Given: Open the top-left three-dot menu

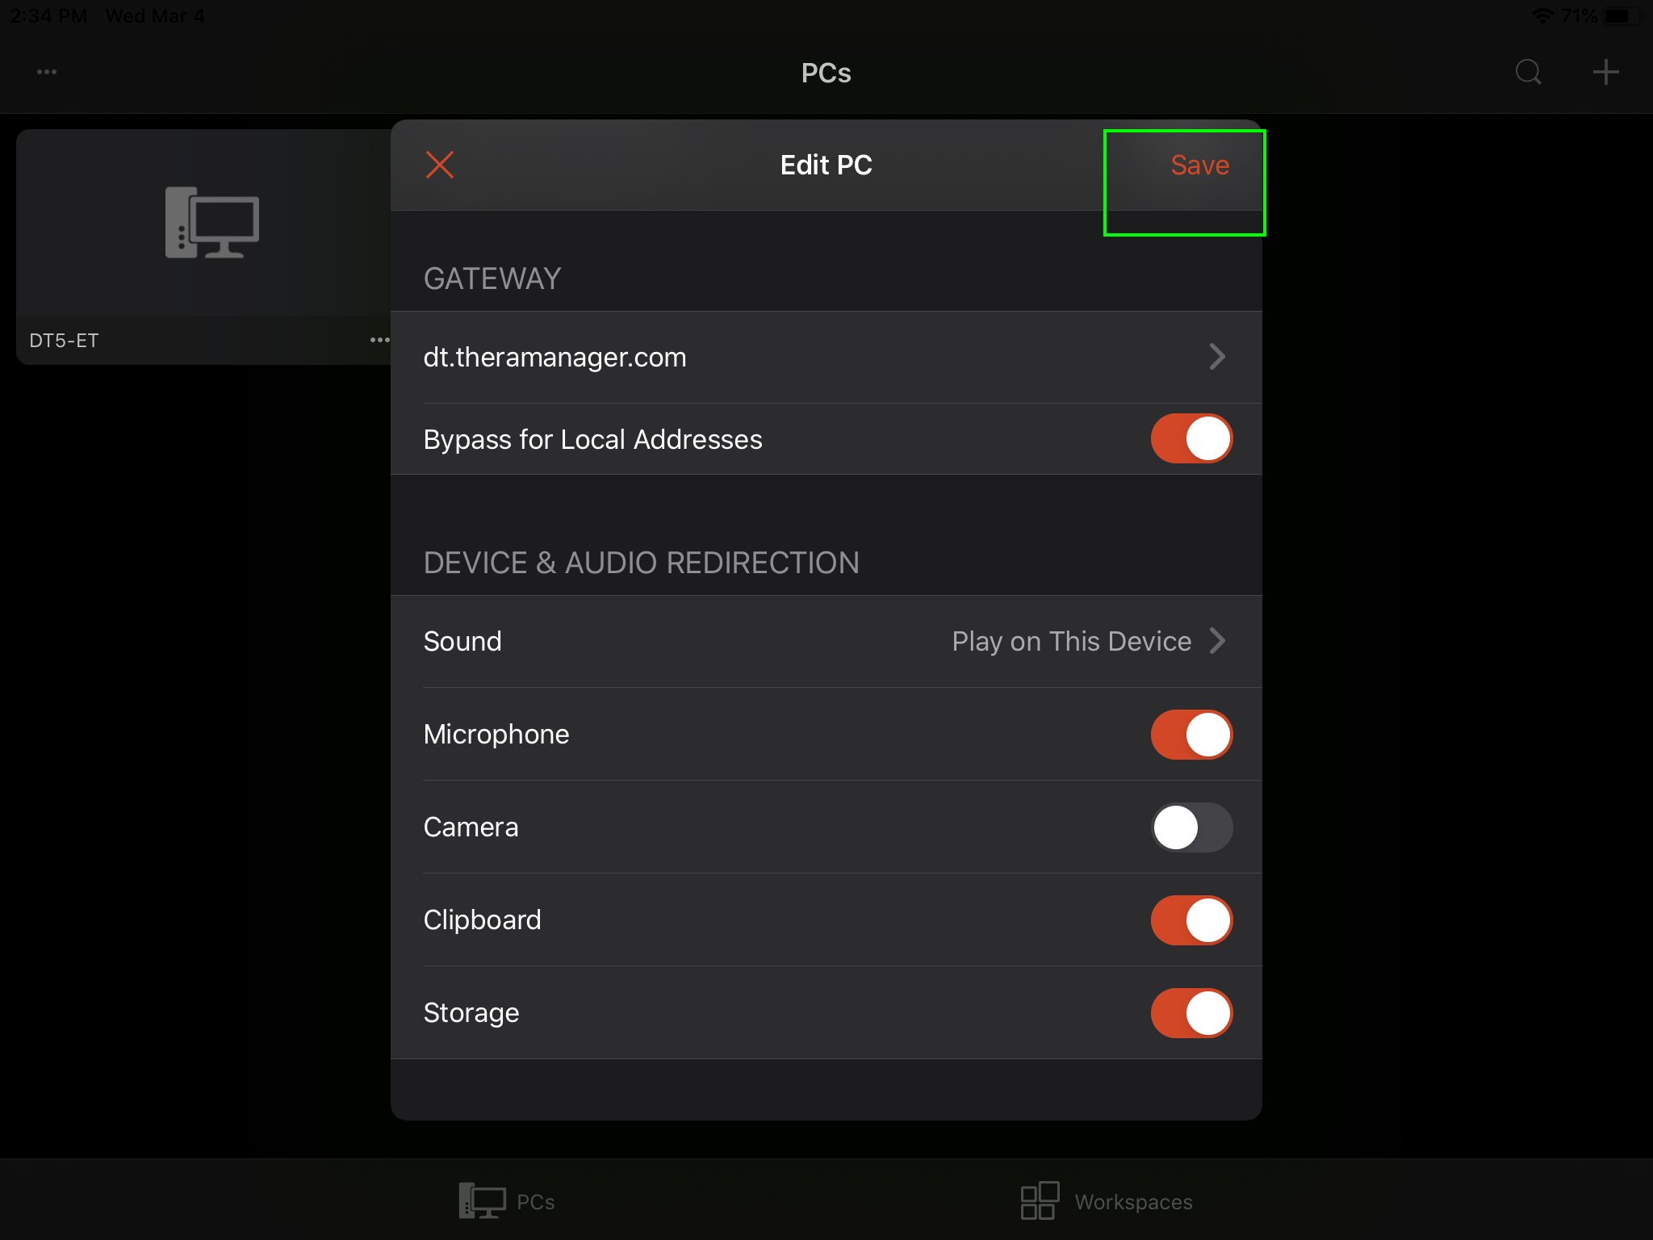Looking at the screenshot, I should click(47, 72).
